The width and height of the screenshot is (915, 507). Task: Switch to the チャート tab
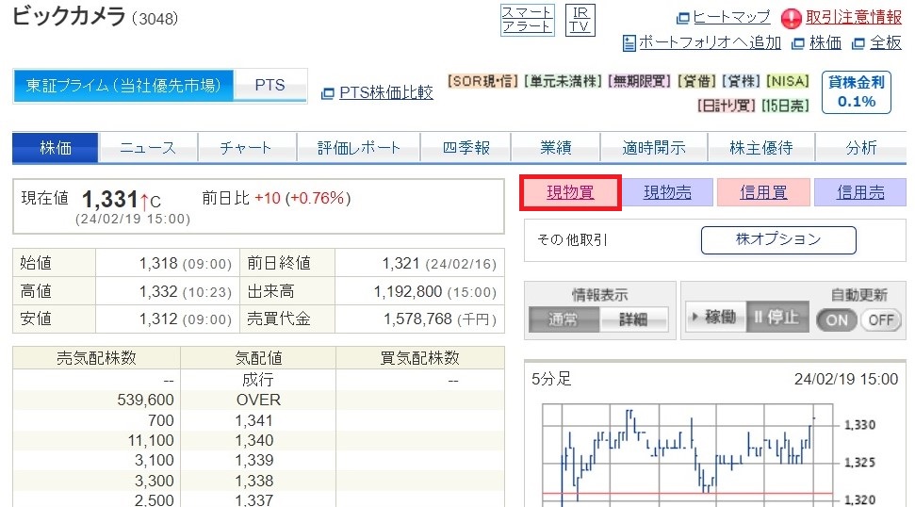pos(247,148)
